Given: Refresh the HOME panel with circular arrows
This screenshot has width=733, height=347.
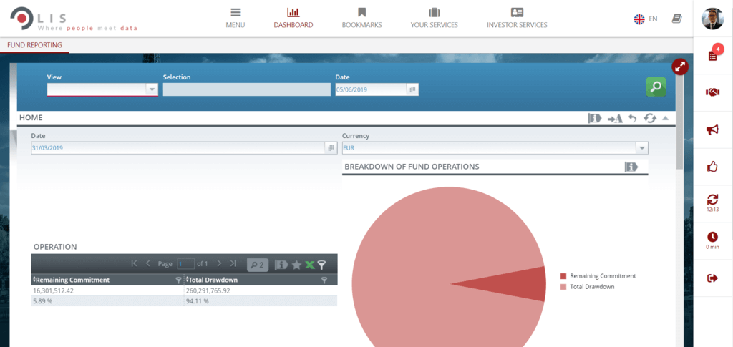Looking at the screenshot, I should click(650, 119).
